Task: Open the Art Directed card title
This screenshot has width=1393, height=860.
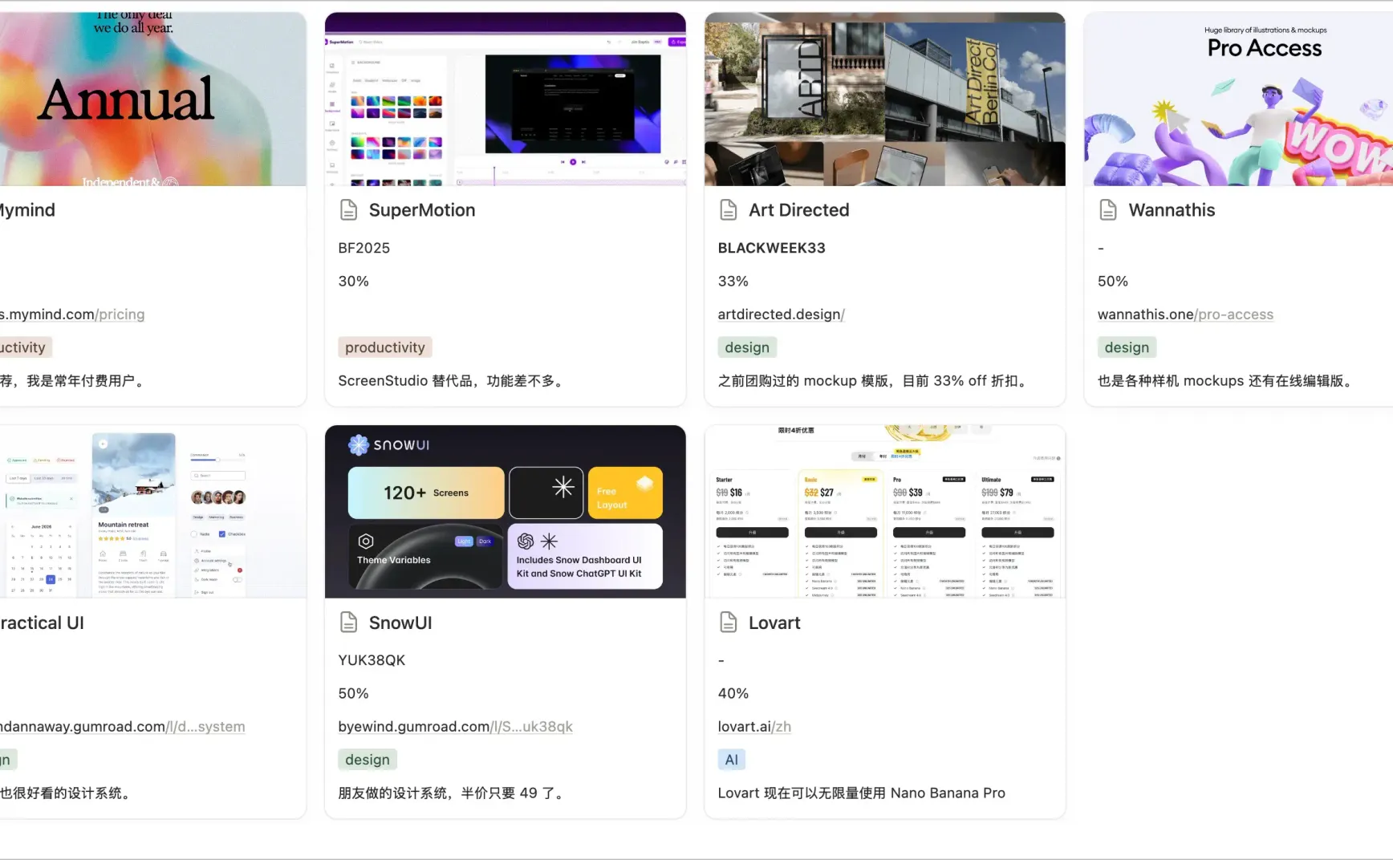Action: click(798, 210)
